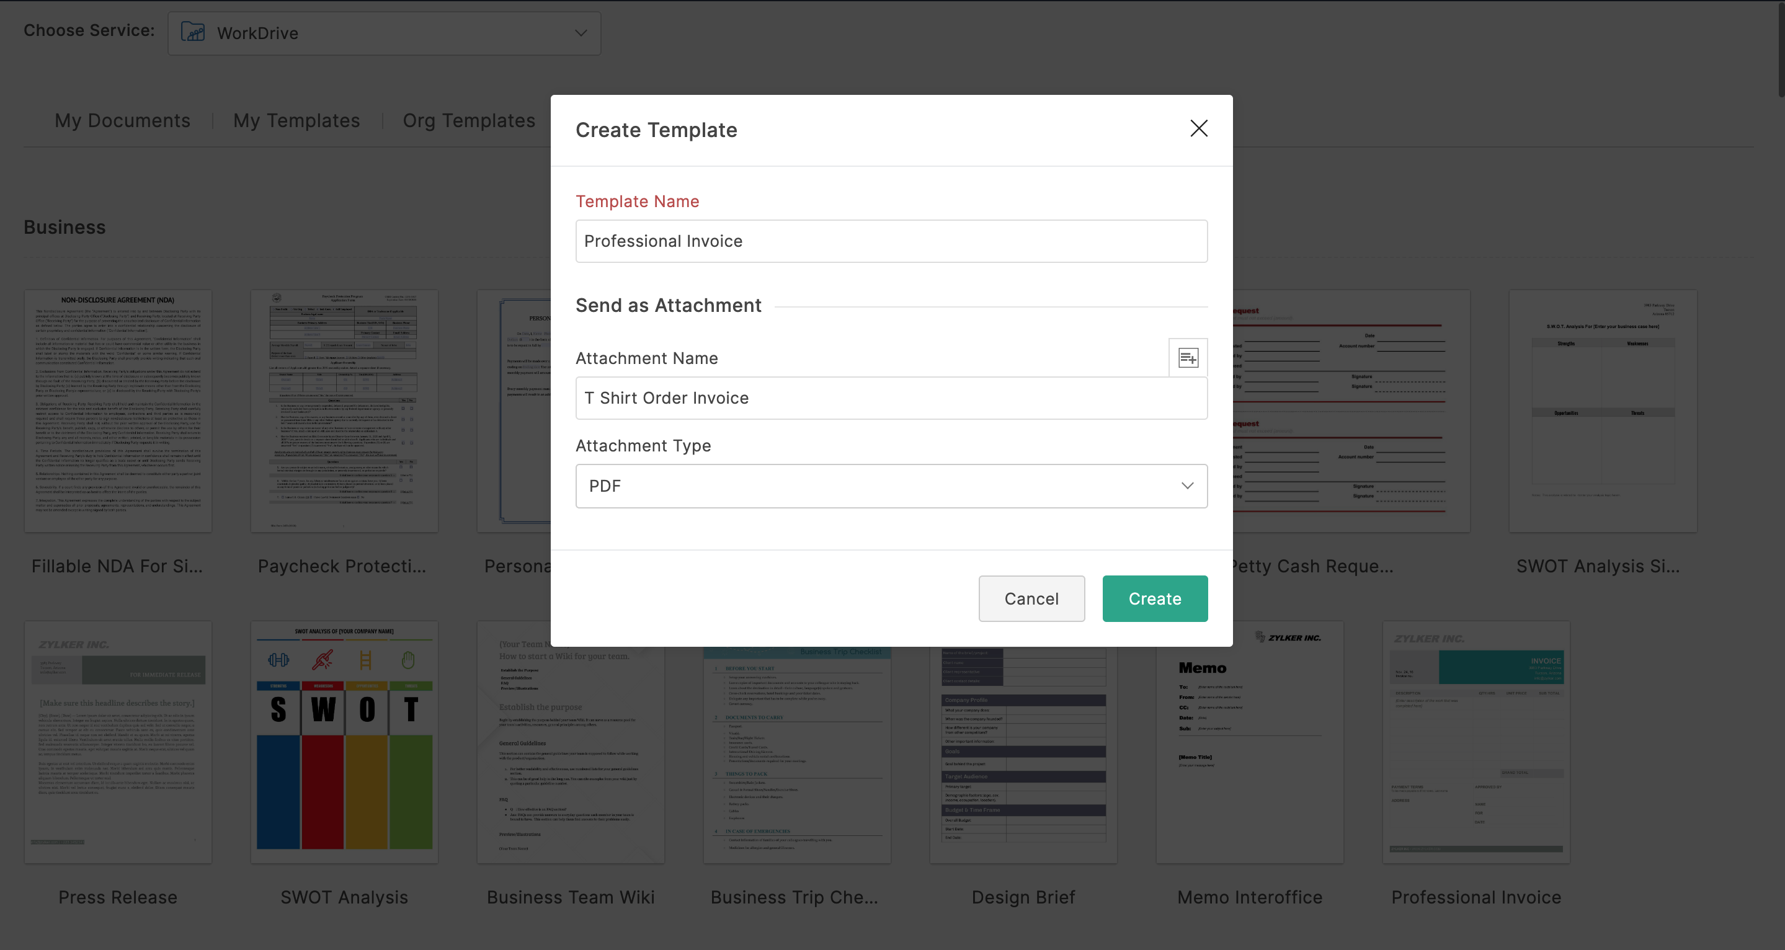Select the Press Release template thumbnail
Image resolution: width=1785 pixels, height=950 pixels.
pos(118,742)
